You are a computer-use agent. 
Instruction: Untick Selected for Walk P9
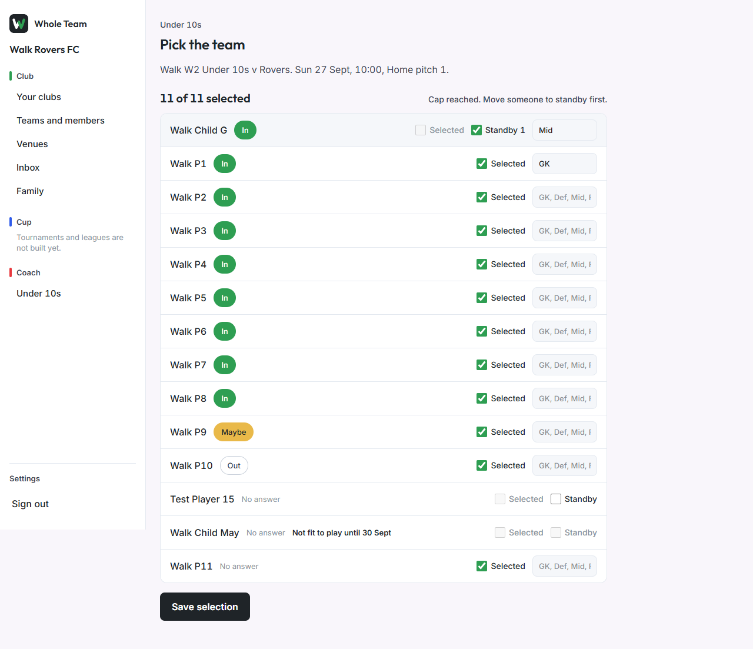point(482,432)
